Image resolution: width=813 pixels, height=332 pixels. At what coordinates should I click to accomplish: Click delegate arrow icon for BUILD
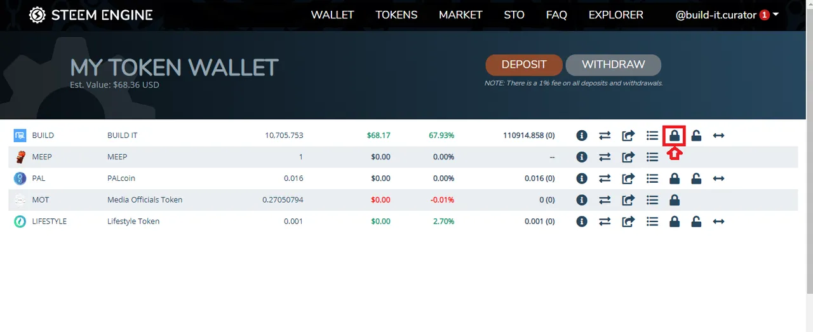pos(718,135)
